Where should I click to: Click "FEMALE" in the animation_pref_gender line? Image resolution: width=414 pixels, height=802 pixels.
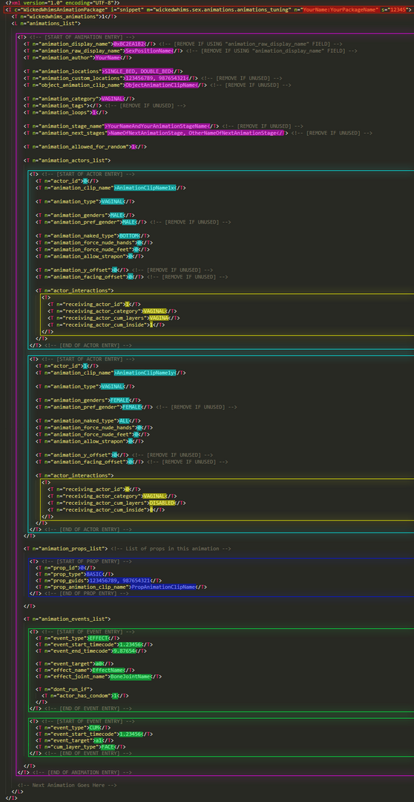(132, 407)
